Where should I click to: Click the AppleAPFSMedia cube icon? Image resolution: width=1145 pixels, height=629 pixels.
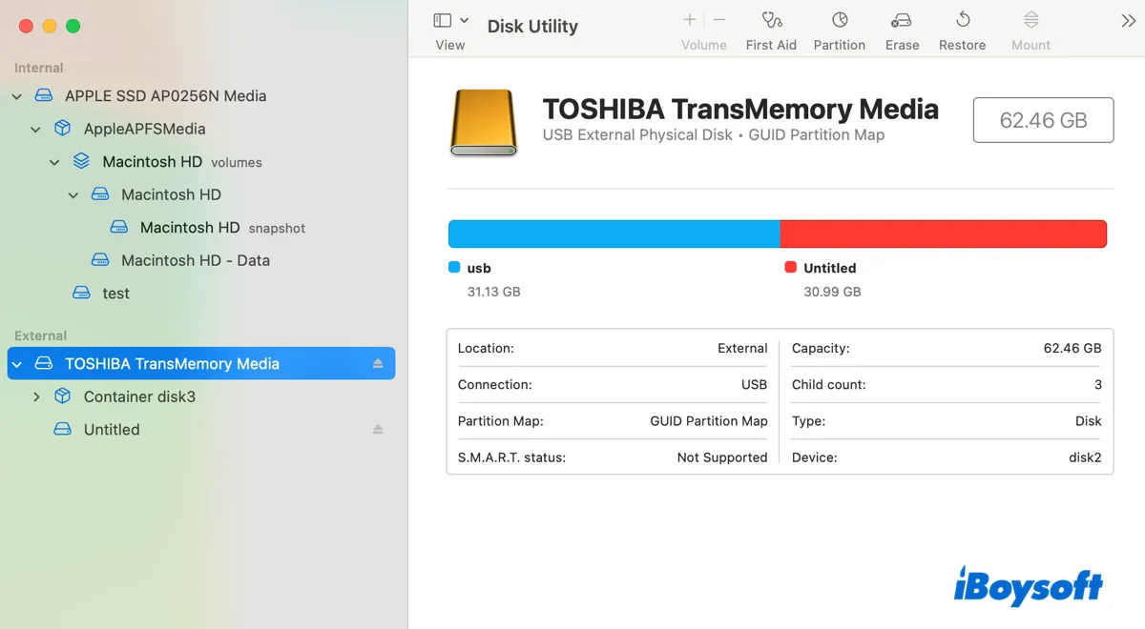(x=62, y=129)
